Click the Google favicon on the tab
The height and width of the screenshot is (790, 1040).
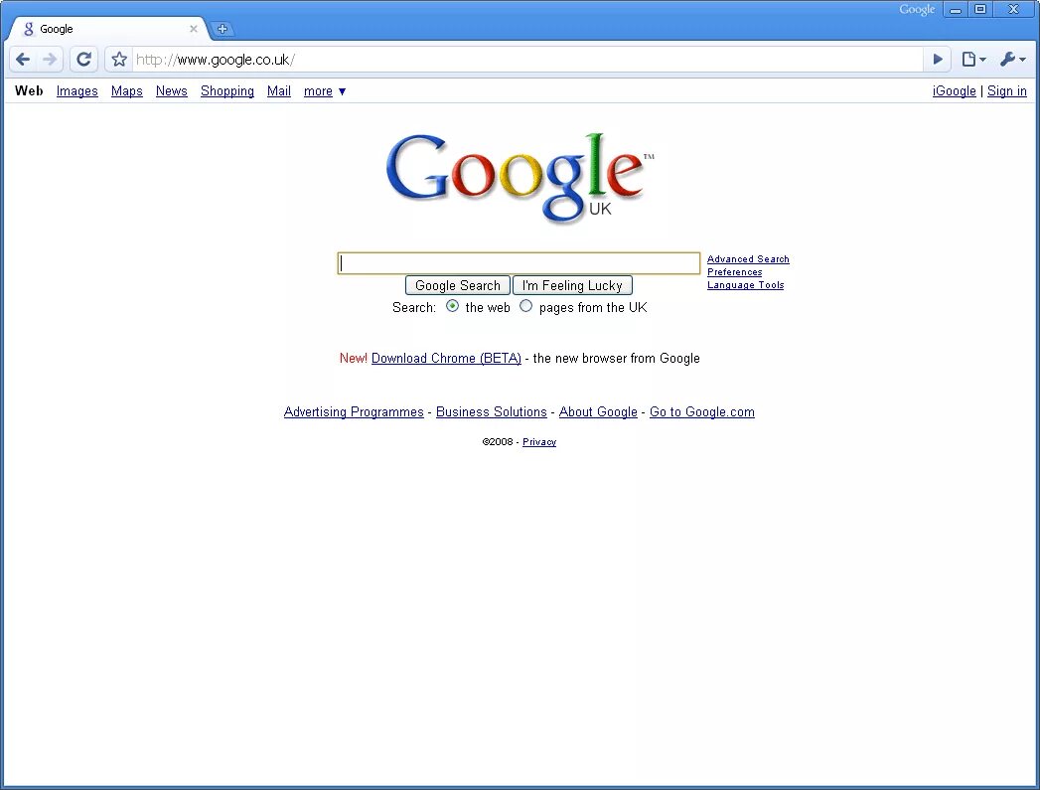pos(28,29)
